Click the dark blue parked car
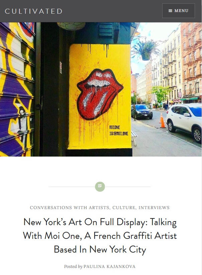This screenshot has height=275, width=202. point(142,111)
